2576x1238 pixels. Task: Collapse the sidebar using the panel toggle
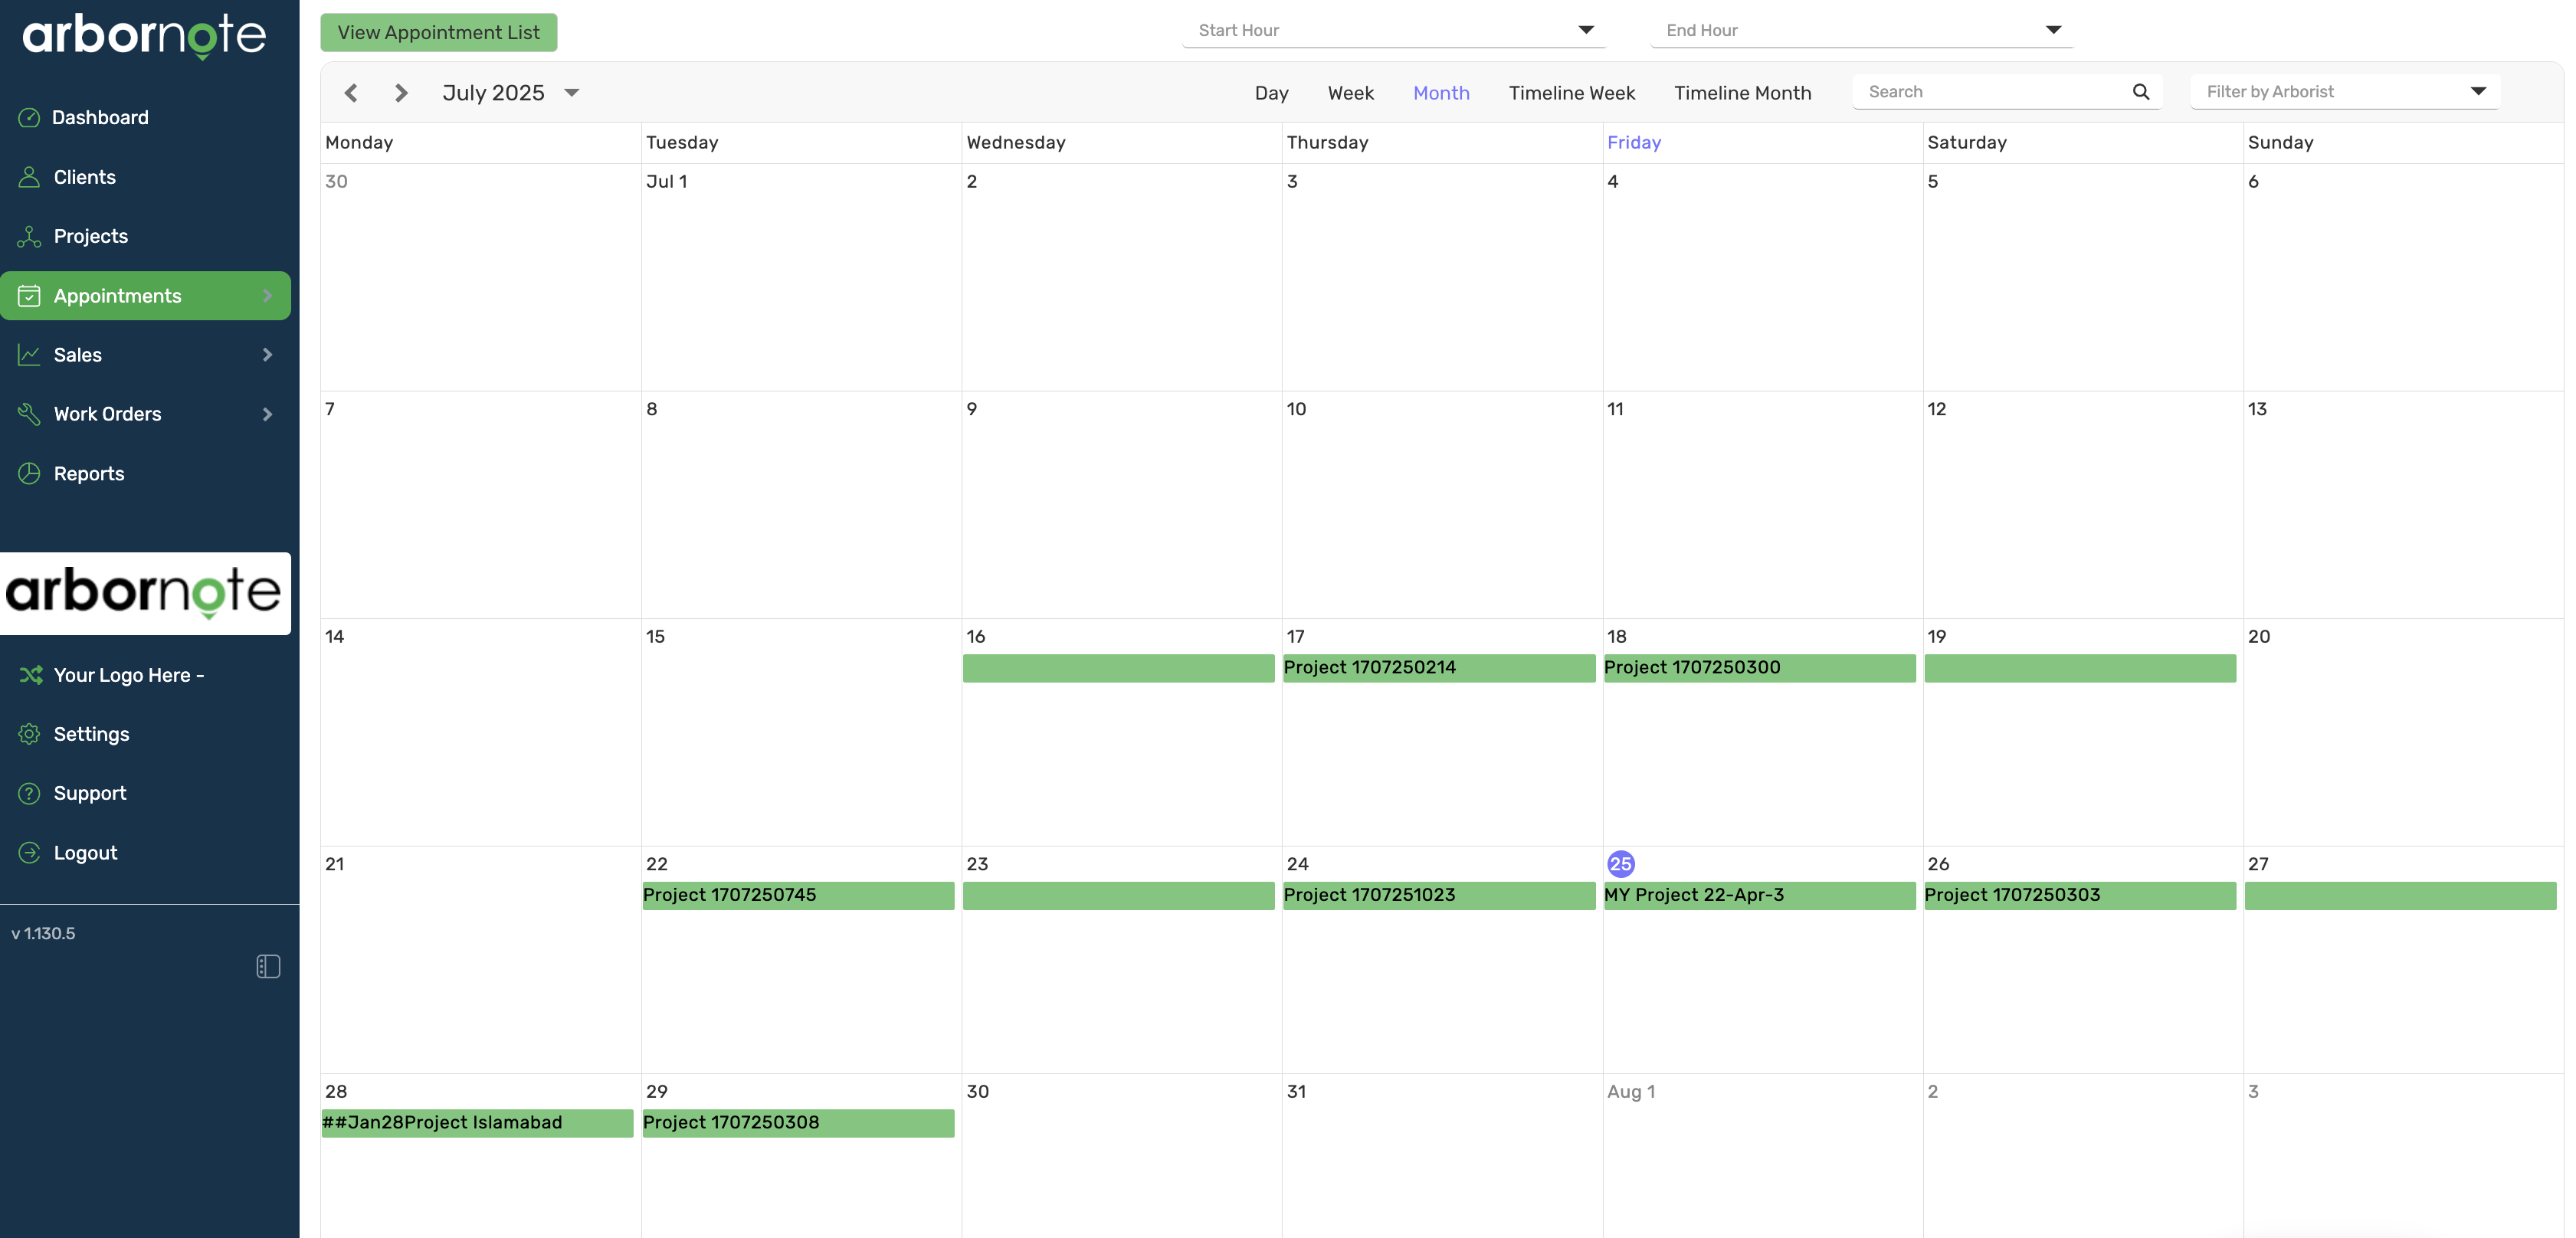(x=268, y=966)
